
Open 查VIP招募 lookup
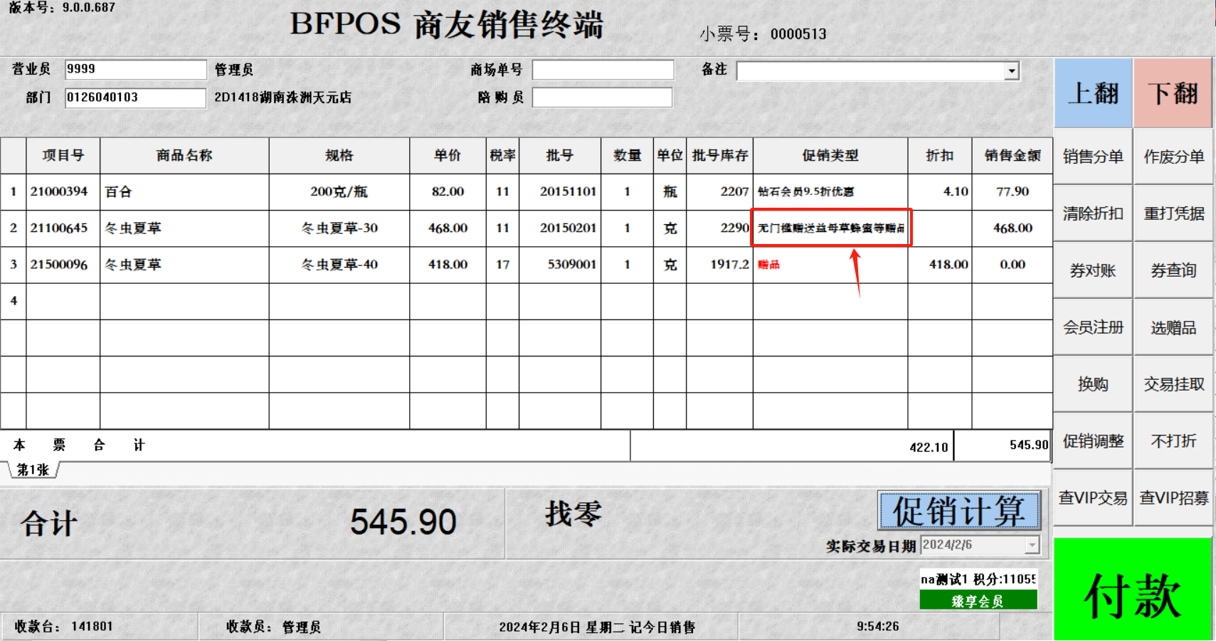point(1173,498)
